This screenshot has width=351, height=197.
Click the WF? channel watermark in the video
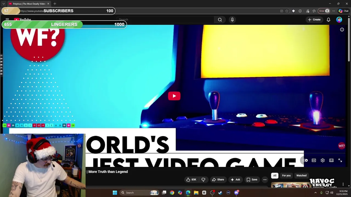tap(341, 146)
